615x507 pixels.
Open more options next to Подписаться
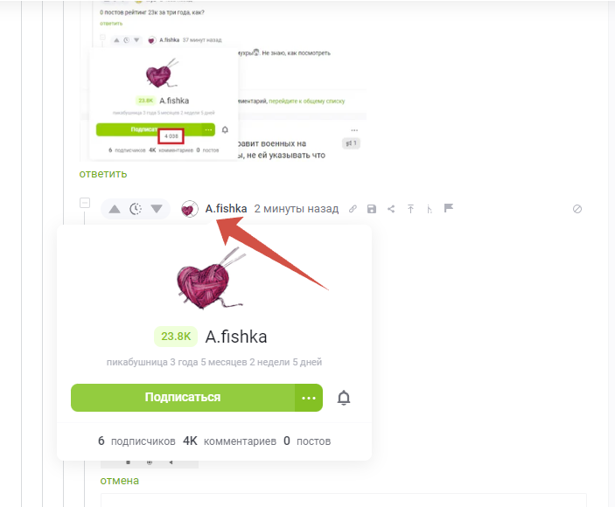point(309,398)
